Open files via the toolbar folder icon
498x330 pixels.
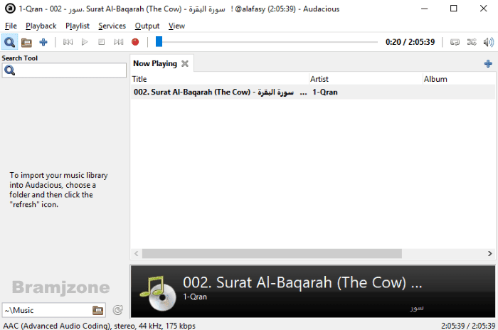coord(26,42)
